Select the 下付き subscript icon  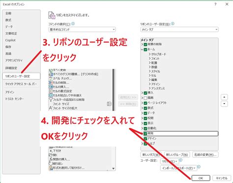coord(51,151)
